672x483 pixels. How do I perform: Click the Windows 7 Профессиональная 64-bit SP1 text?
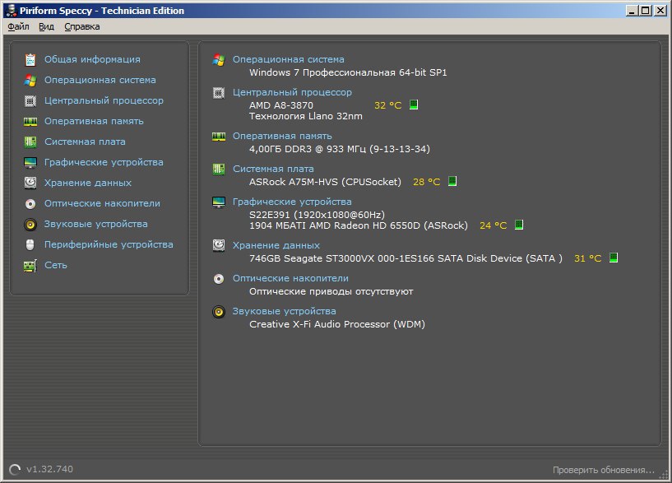[348, 72]
